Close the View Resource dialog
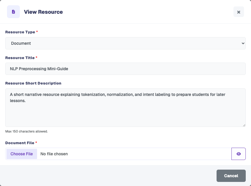The width and height of the screenshot is (251, 186). pos(238,12)
